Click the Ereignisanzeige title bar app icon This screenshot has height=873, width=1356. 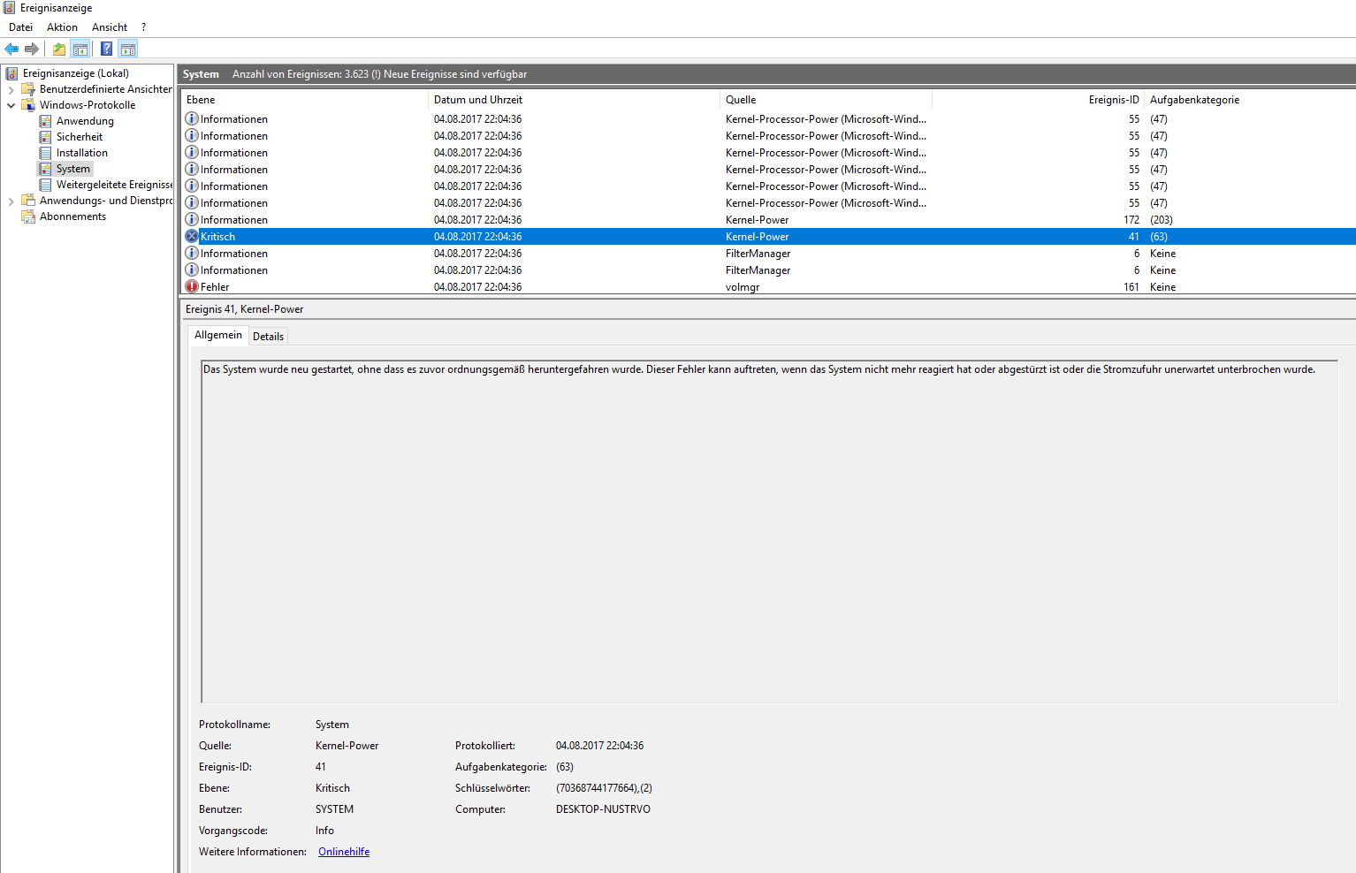10,8
